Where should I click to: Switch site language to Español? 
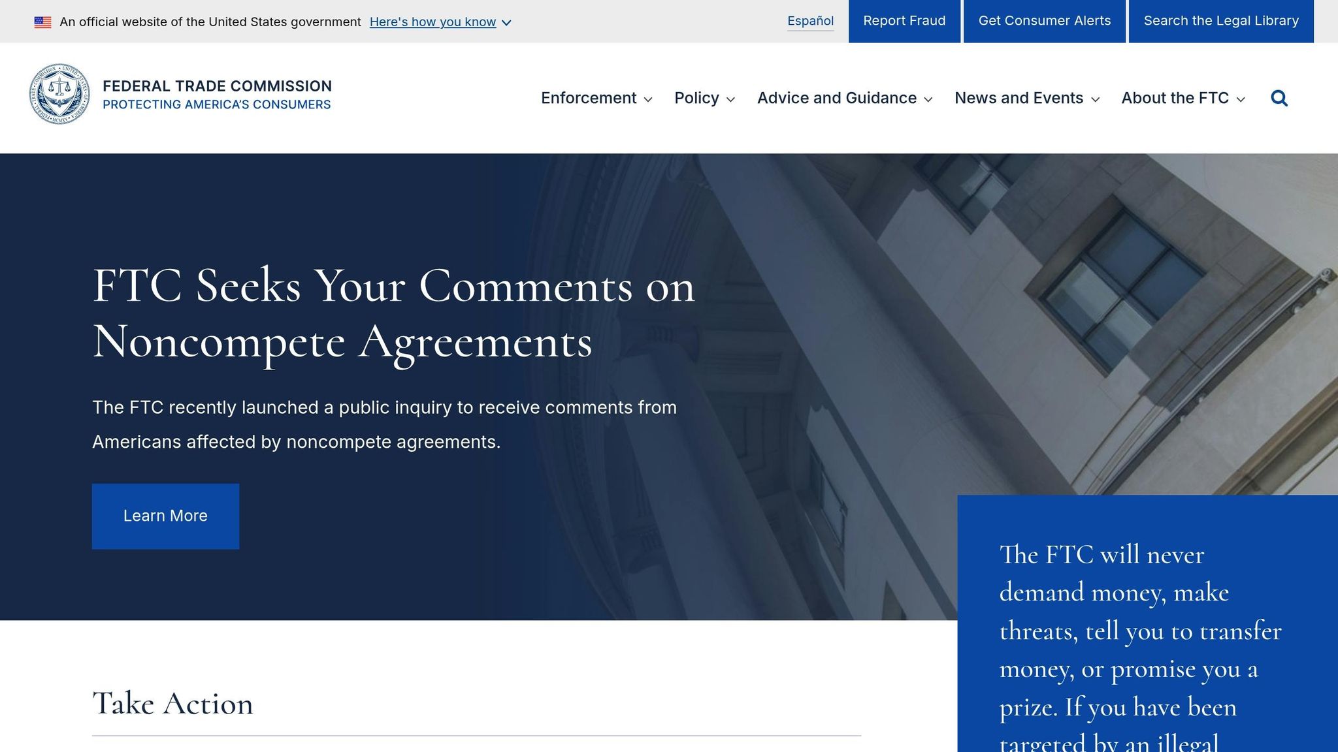(x=810, y=21)
